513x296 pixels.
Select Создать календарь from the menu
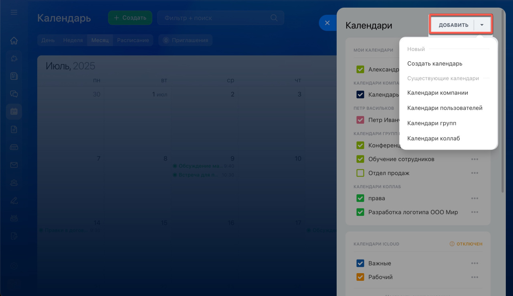tap(434, 63)
